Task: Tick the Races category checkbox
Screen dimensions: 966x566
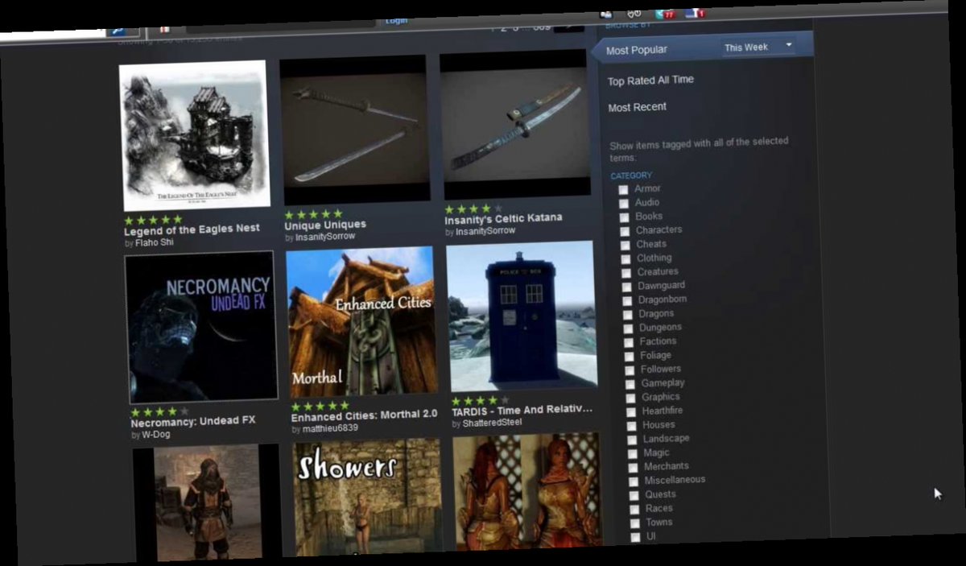Action: (634, 509)
